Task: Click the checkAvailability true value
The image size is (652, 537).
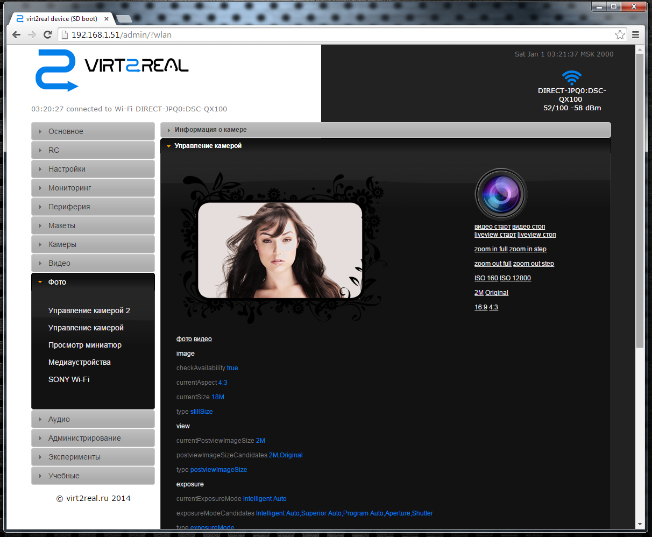Action: (232, 368)
